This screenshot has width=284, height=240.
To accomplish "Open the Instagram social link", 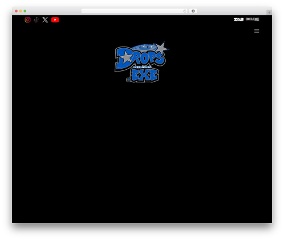I will click(x=28, y=20).
